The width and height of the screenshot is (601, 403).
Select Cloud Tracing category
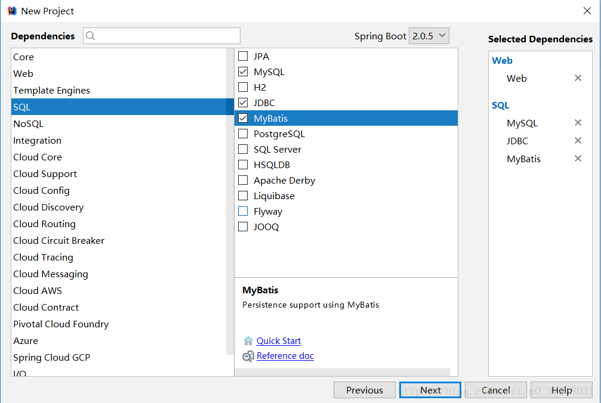click(119, 257)
